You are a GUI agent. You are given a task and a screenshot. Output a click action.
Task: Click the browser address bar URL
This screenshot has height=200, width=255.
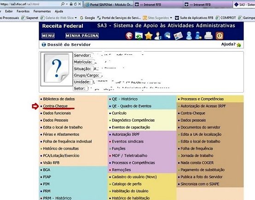[20, 4]
